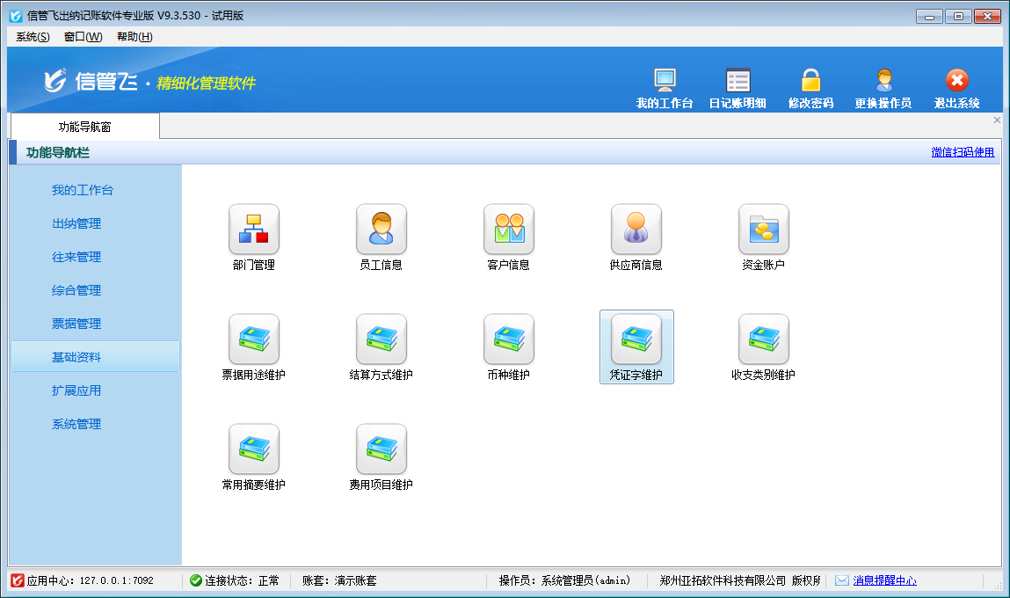Click the 功能导航栏 header text
Viewport: 1010px width, 598px height.
pyautogui.click(x=58, y=153)
